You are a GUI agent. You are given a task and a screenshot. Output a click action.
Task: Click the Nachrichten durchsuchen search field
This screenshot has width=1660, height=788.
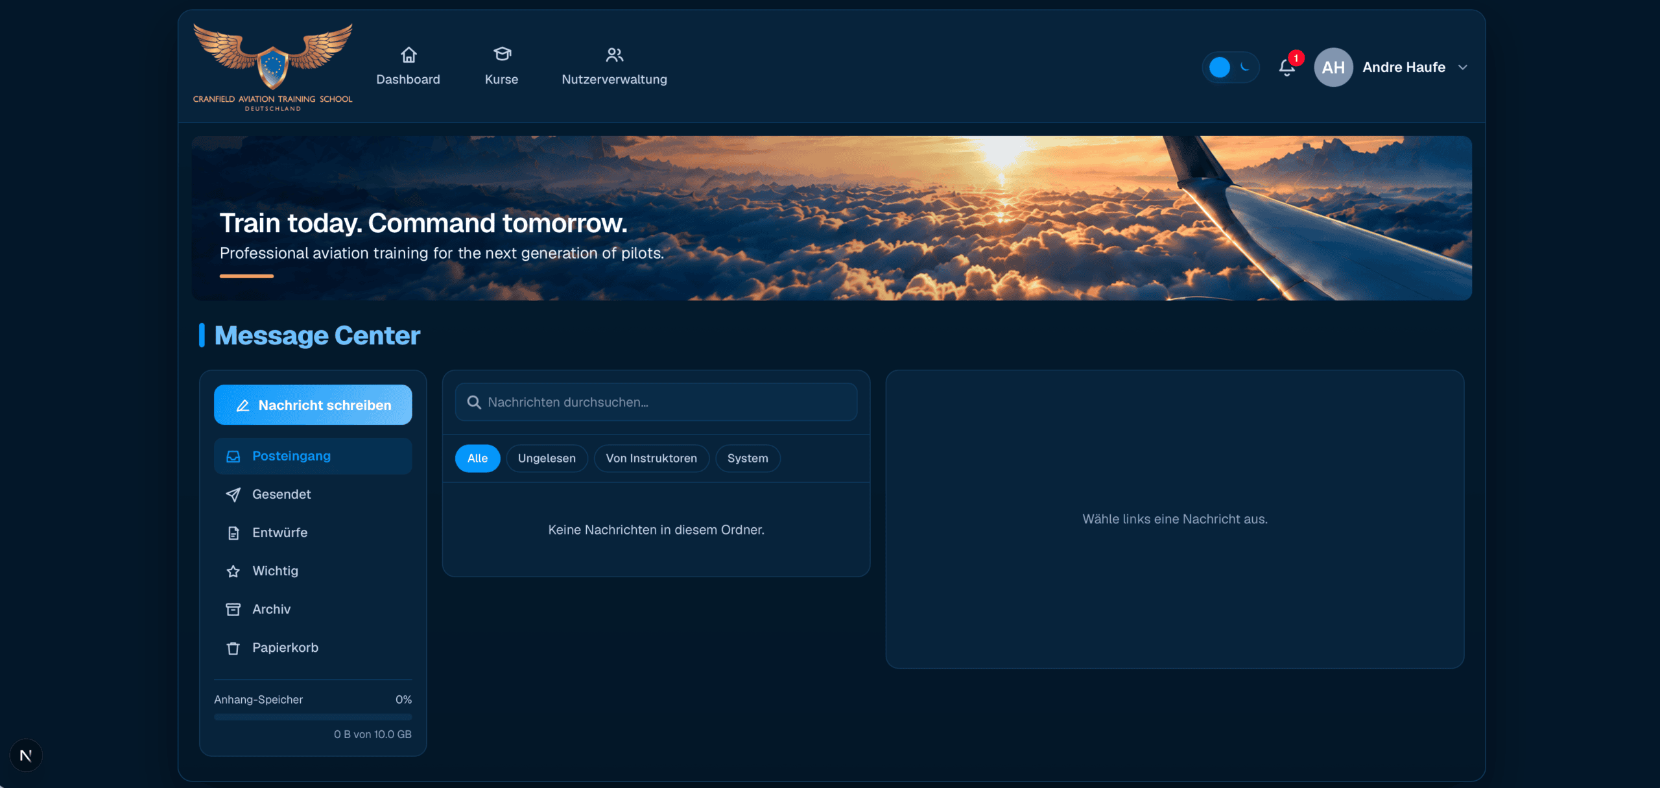[656, 402]
